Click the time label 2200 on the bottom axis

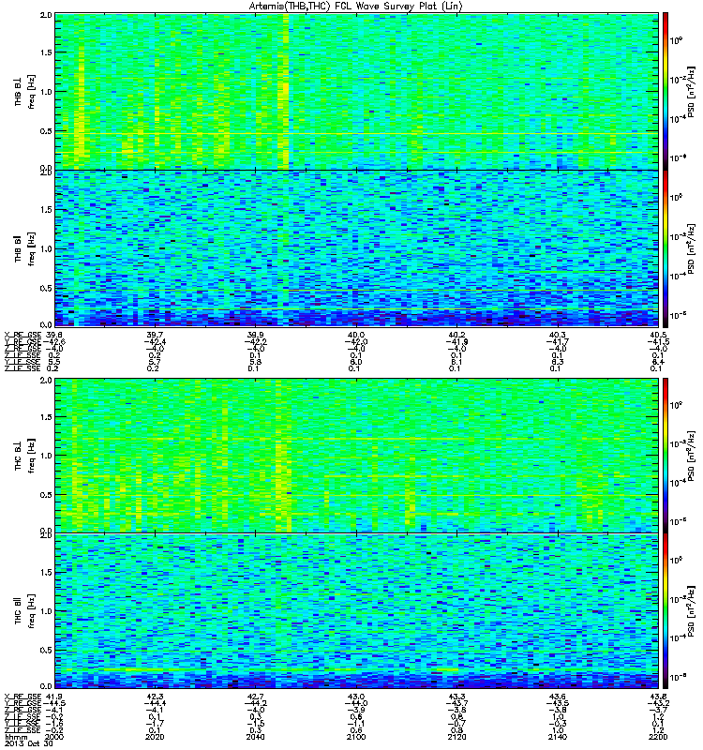659,737
